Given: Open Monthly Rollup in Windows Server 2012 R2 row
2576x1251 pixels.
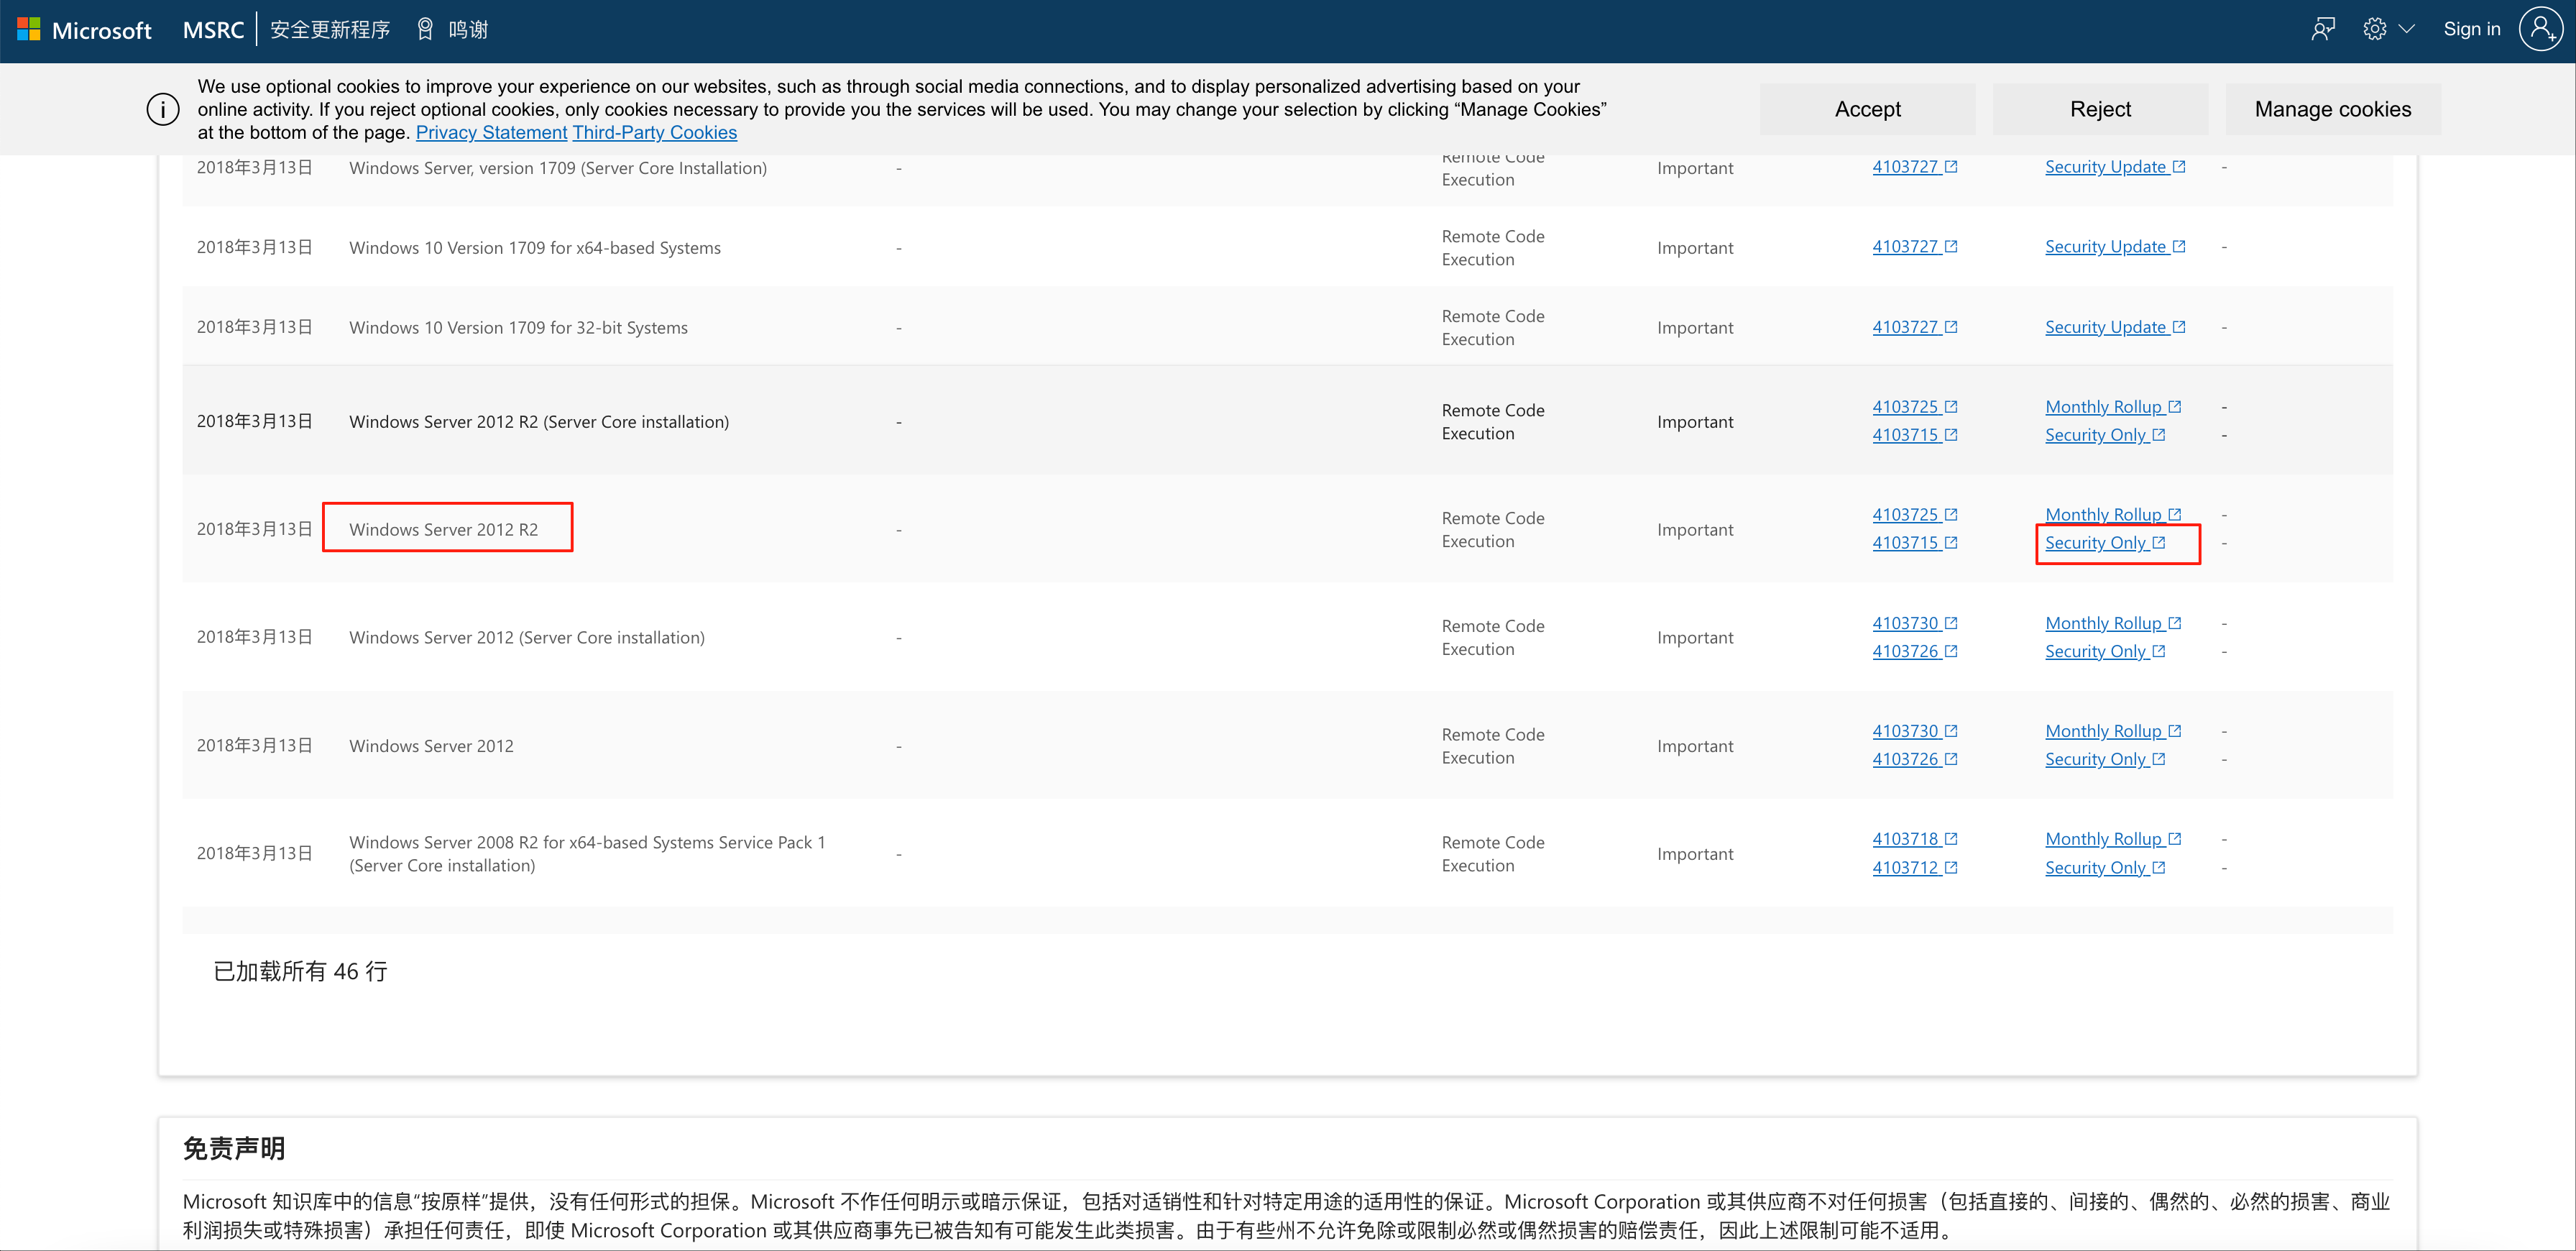Looking at the screenshot, I should [2113, 515].
